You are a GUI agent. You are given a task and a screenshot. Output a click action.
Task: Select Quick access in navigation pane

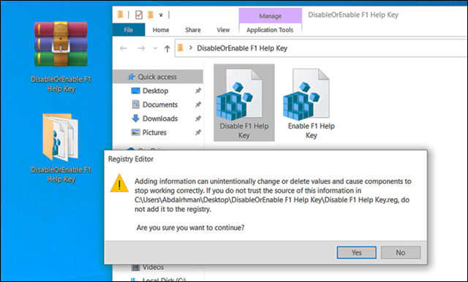pos(158,77)
